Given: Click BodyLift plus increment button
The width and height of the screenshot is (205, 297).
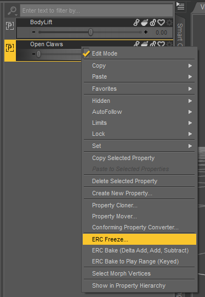Looking at the screenshot, I should click(146, 32).
